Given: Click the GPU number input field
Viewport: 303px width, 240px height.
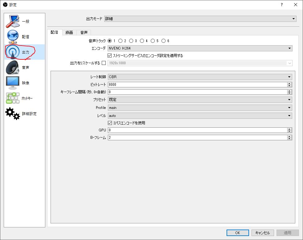Looking at the screenshot, I should 198,130.
